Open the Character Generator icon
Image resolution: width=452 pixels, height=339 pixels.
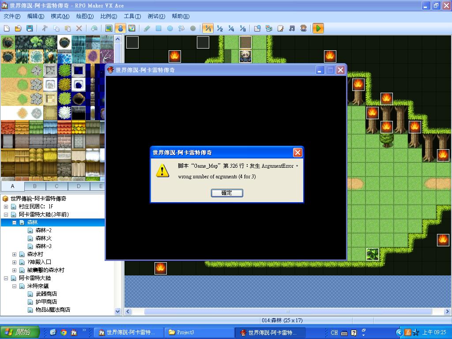pyautogui.click(x=303, y=28)
